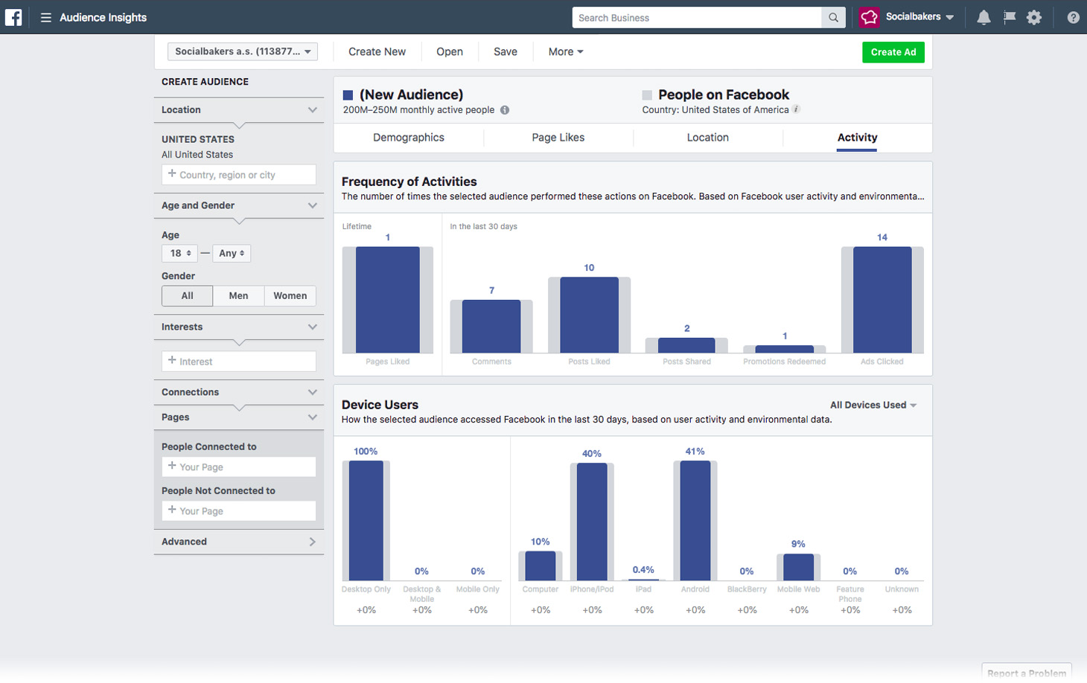Click the info icon beside monthly active people
This screenshot has height=683, width=1087.
[x=505, y=110]
